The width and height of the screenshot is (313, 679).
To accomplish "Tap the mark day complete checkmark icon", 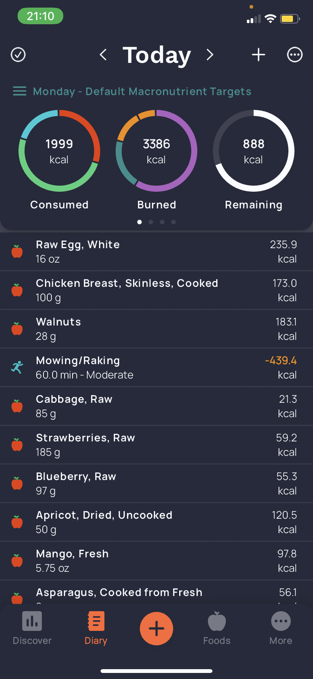I will 18,55.
